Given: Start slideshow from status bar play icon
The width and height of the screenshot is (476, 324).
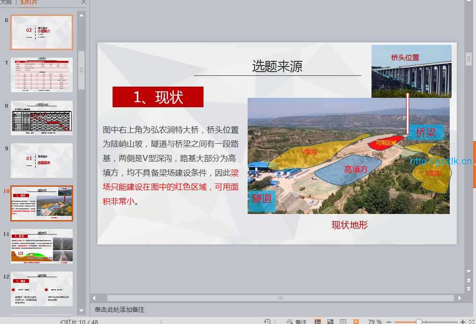Looking at the screenshot, I should click(x=356, y=322).
